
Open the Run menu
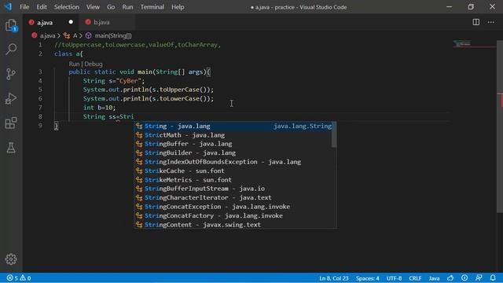click(x=127, y=7)
